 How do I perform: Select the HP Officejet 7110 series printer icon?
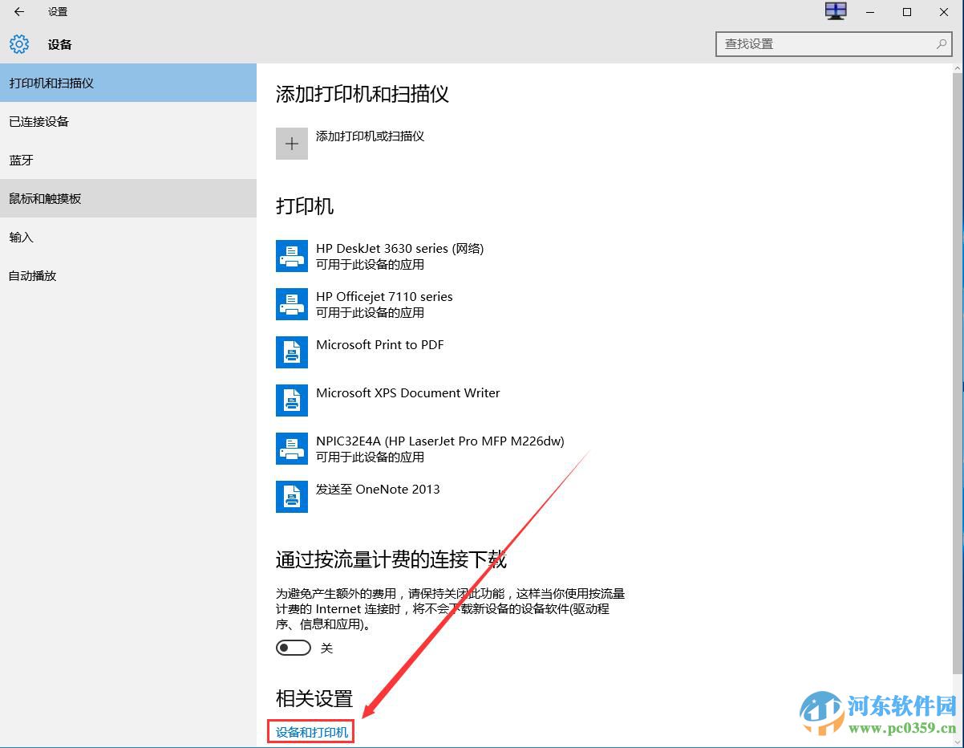(291, 303)
